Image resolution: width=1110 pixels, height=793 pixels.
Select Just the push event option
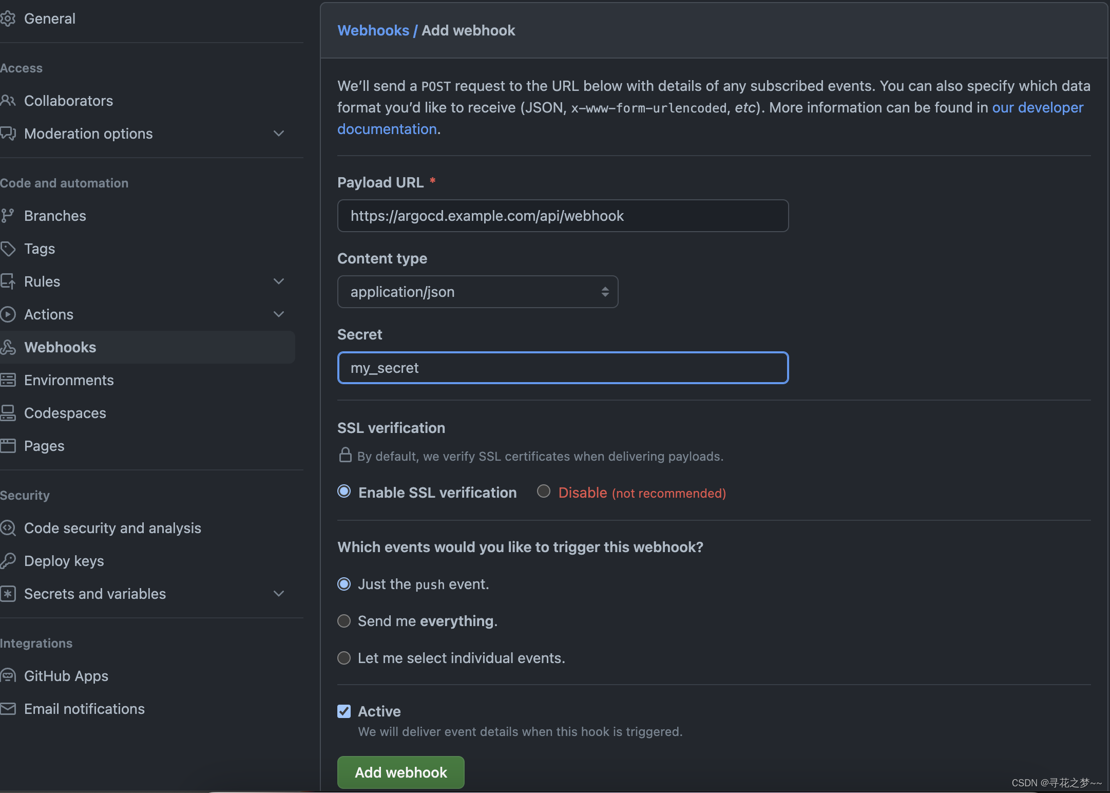(345, 583)
